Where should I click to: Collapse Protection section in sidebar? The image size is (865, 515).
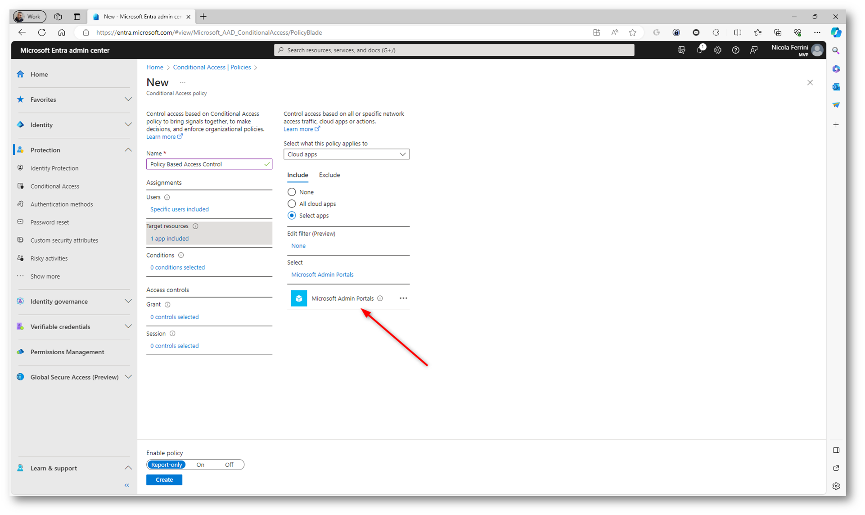coord(128,150)
